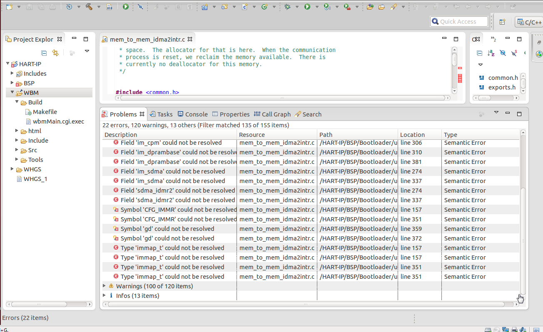Expand the Infos group in Problems
This screenshot has width=543, height=332.
pyautogui.click(x=105, y=296)
